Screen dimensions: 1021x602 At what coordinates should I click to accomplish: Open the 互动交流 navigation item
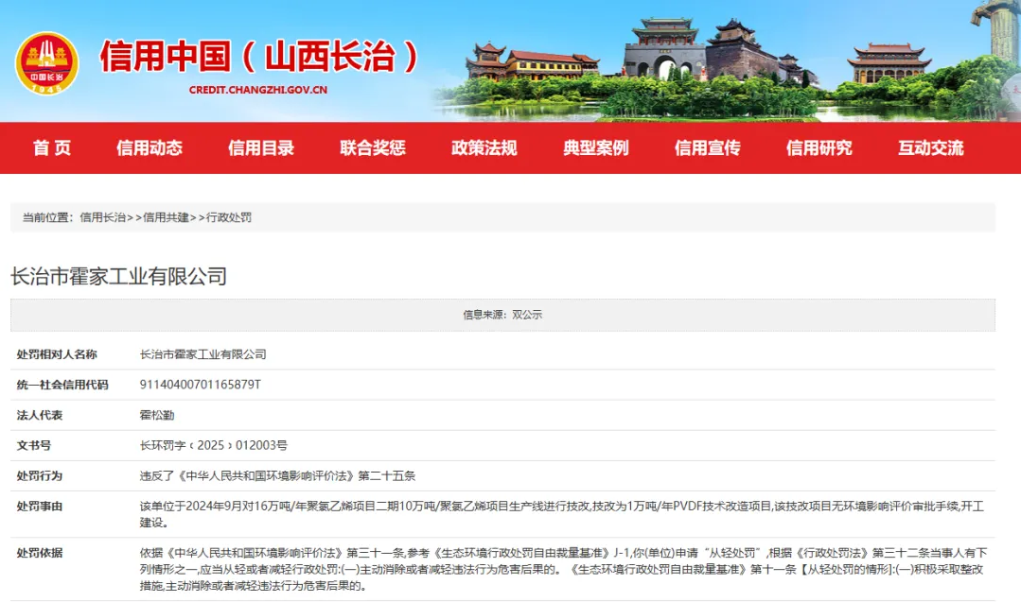coord(931,148)
